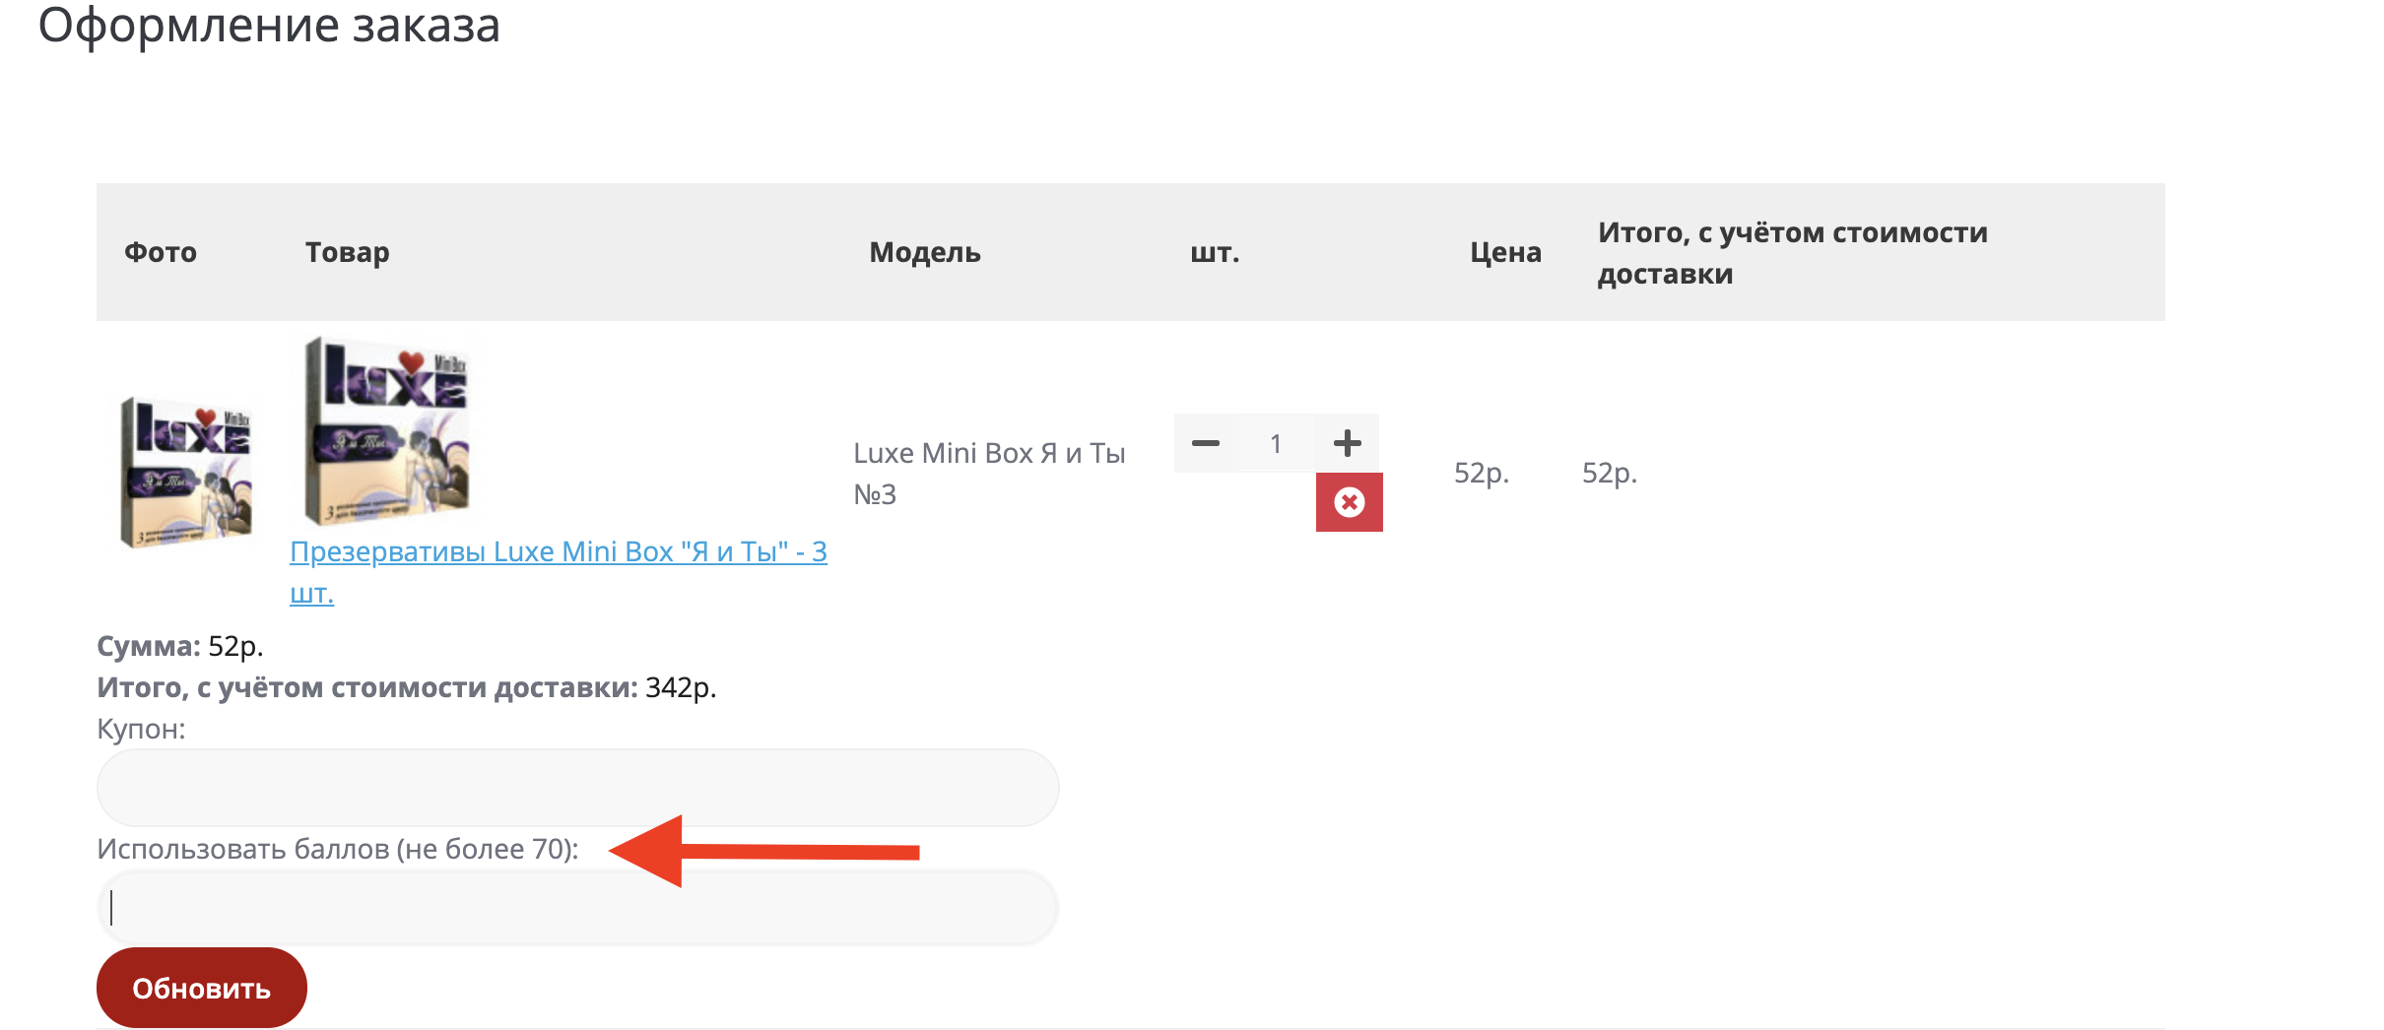The height and width of the screenshot is (1030, 2384).
Task: Decrease item quantity with the minus button
Action: pyautogui.click(x=1206, y=443)
